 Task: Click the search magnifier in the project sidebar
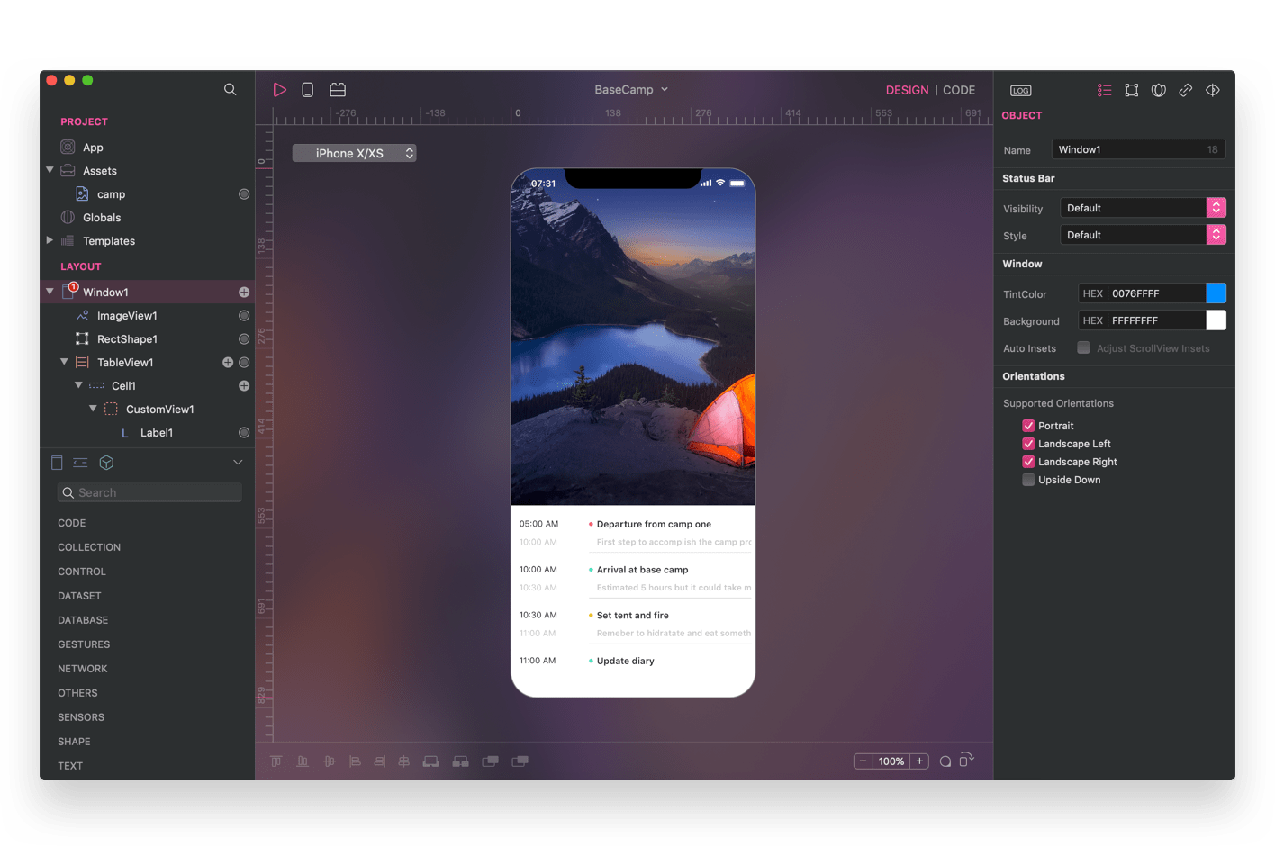[x=230, y=89]
